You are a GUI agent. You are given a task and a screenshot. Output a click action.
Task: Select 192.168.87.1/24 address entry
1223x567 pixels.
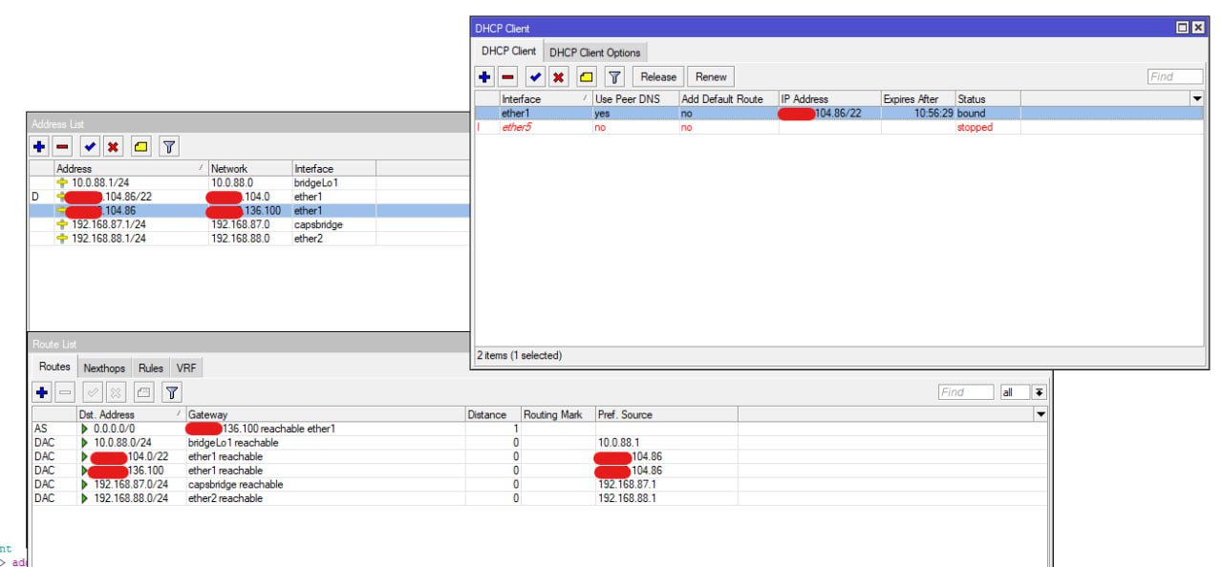[x=249, y=224]
